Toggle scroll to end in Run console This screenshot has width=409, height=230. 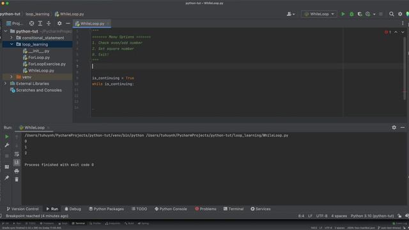(17, 162)
